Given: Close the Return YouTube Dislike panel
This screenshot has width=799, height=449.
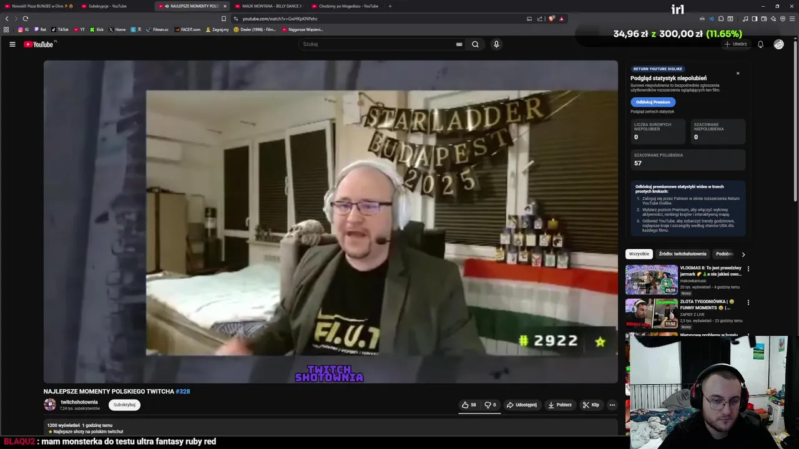Looking at the screenshot, I should click(x=738, y=74).
